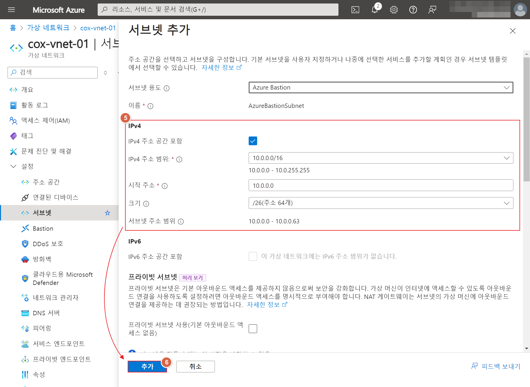Favorite the 서브넷 menu item with star
Viewport: 530px width, 387px height.
pyautogui.click(x=108, y=213)
